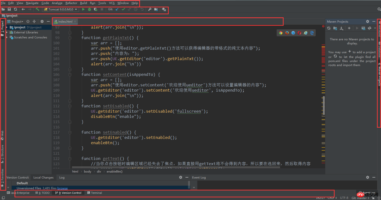Open Maven Projects panel gear settings
This screenshot has height=200, width=381.
click(368, 21)
